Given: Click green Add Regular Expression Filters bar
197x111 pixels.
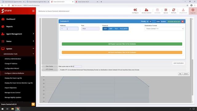Looking at the screenshot, I should (122, 44).
